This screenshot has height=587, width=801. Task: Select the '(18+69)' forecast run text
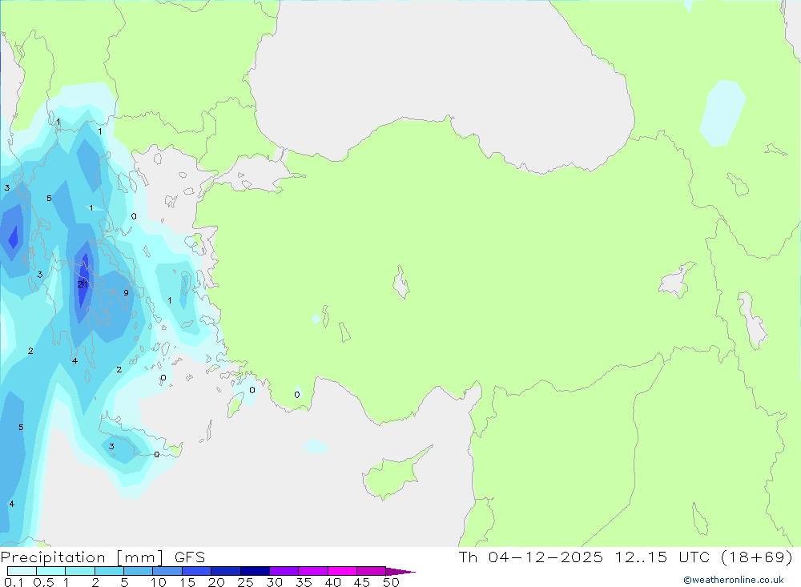tap(757, 557)
